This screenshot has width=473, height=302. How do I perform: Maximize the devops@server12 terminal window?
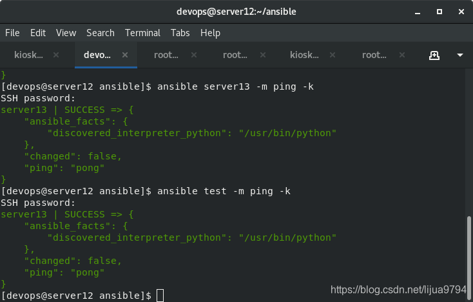pos(439,12)
